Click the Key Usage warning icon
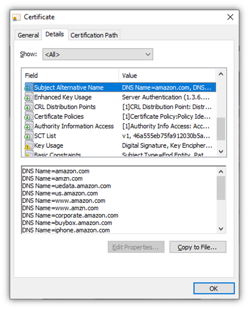249x309 pixels. tap(28, 145)
